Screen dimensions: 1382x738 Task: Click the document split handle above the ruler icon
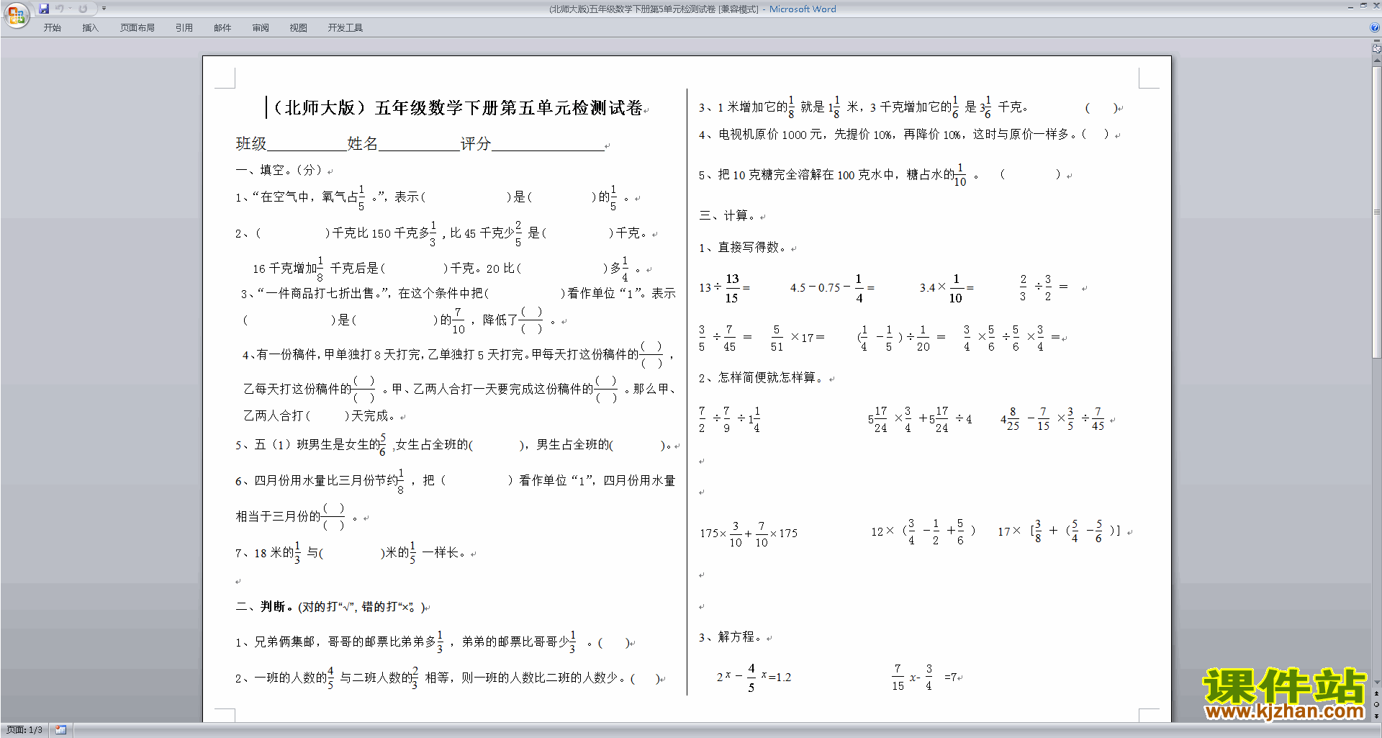coord(1377,41)
